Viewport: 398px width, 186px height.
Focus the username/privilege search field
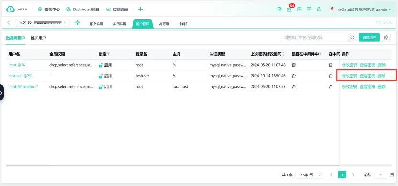pyautogui.click(x=314, y=38)
